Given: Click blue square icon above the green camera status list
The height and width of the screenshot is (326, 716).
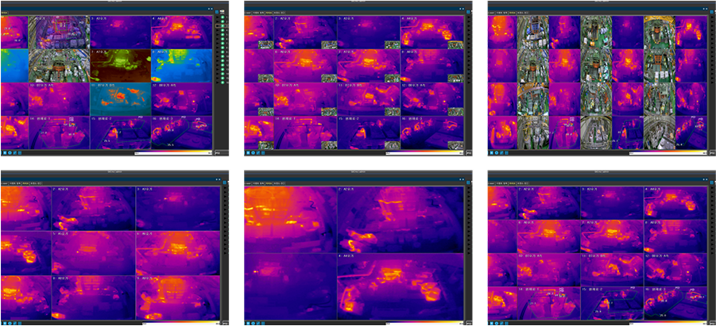Looking at the screenshot, I should tap(217, 12).
